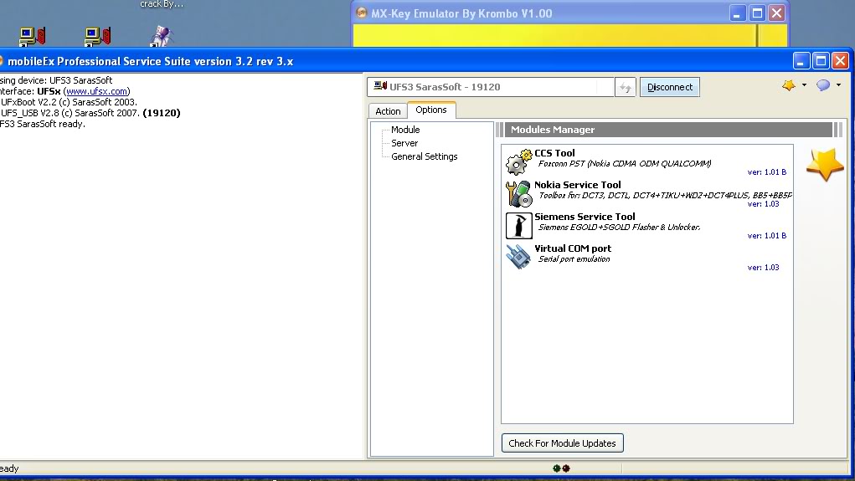Click the Nokia Service Tool version 1.03 text
Screen dimensions: 855x481
763,204
